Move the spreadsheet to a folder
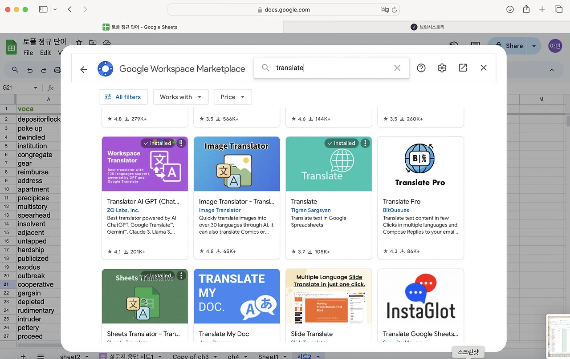This screenshot has width=570, height=359. 93,42
